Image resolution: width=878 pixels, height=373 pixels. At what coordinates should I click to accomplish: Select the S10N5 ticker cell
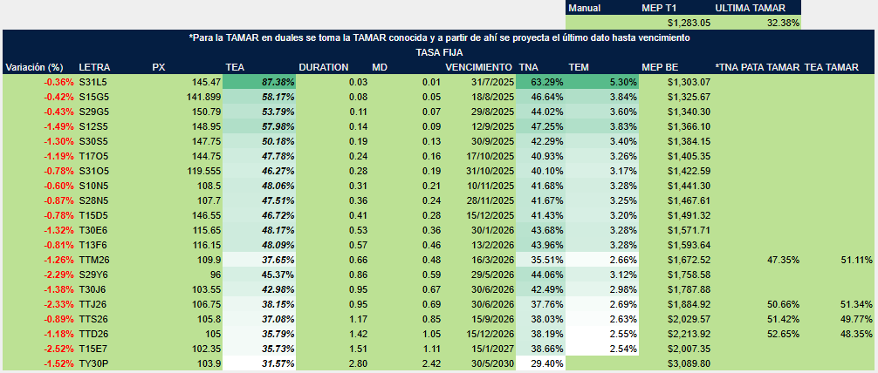pyautogui.click(x=94, y=185)
